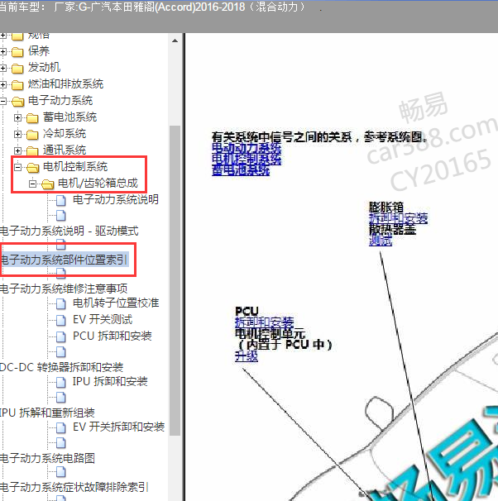Select the 冷却系统 tree item
This screenshot has width=498, height=501.
[65, 134]
